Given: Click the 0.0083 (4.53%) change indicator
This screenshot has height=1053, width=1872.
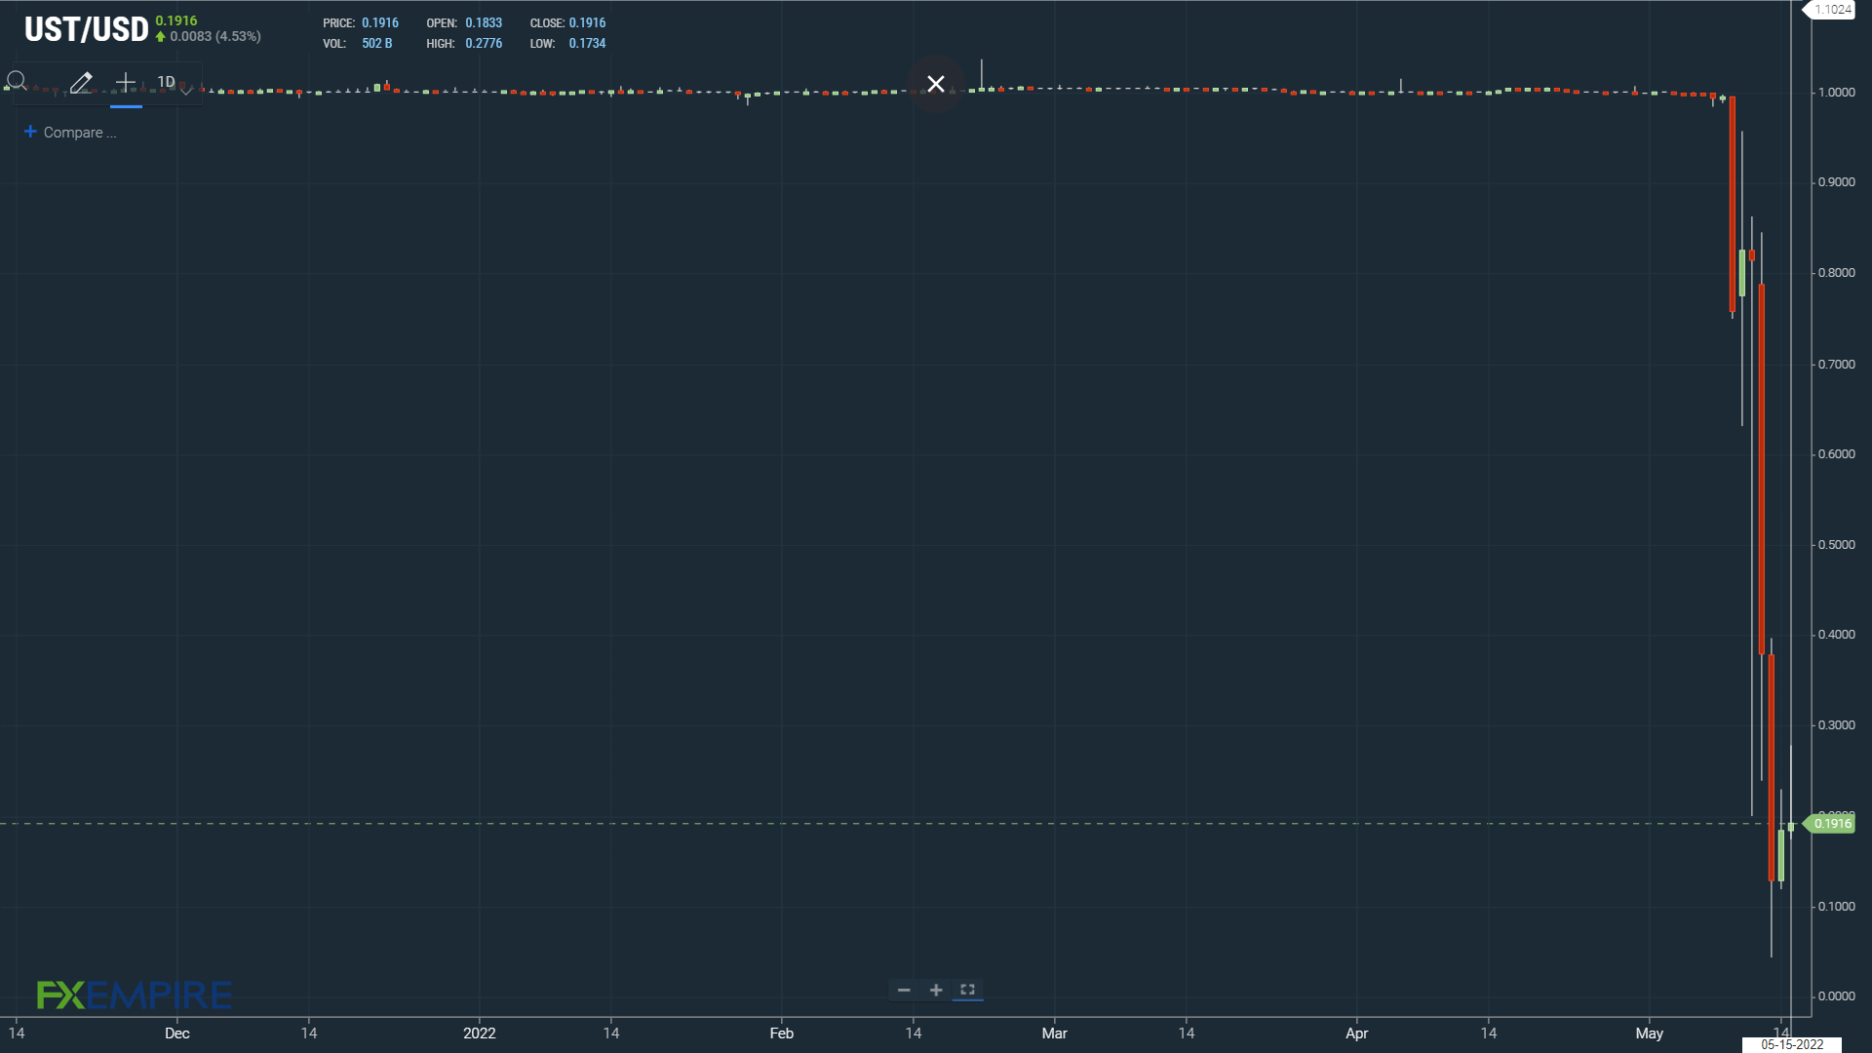Looking at the screenshot, I should point(209,36).
